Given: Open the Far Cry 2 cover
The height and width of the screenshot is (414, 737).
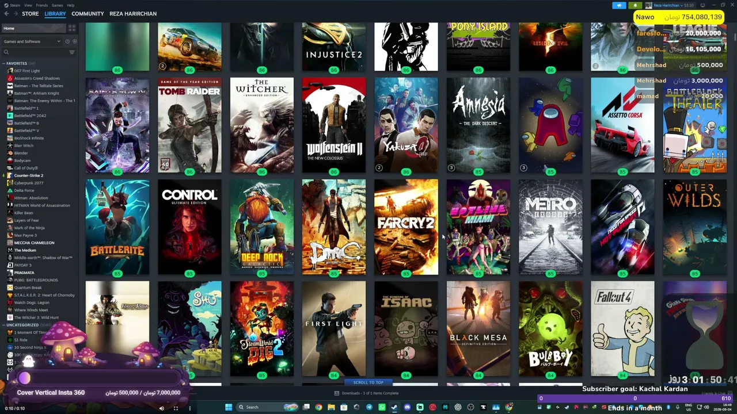Looking at the screenshot, I should tap(406, 227).
